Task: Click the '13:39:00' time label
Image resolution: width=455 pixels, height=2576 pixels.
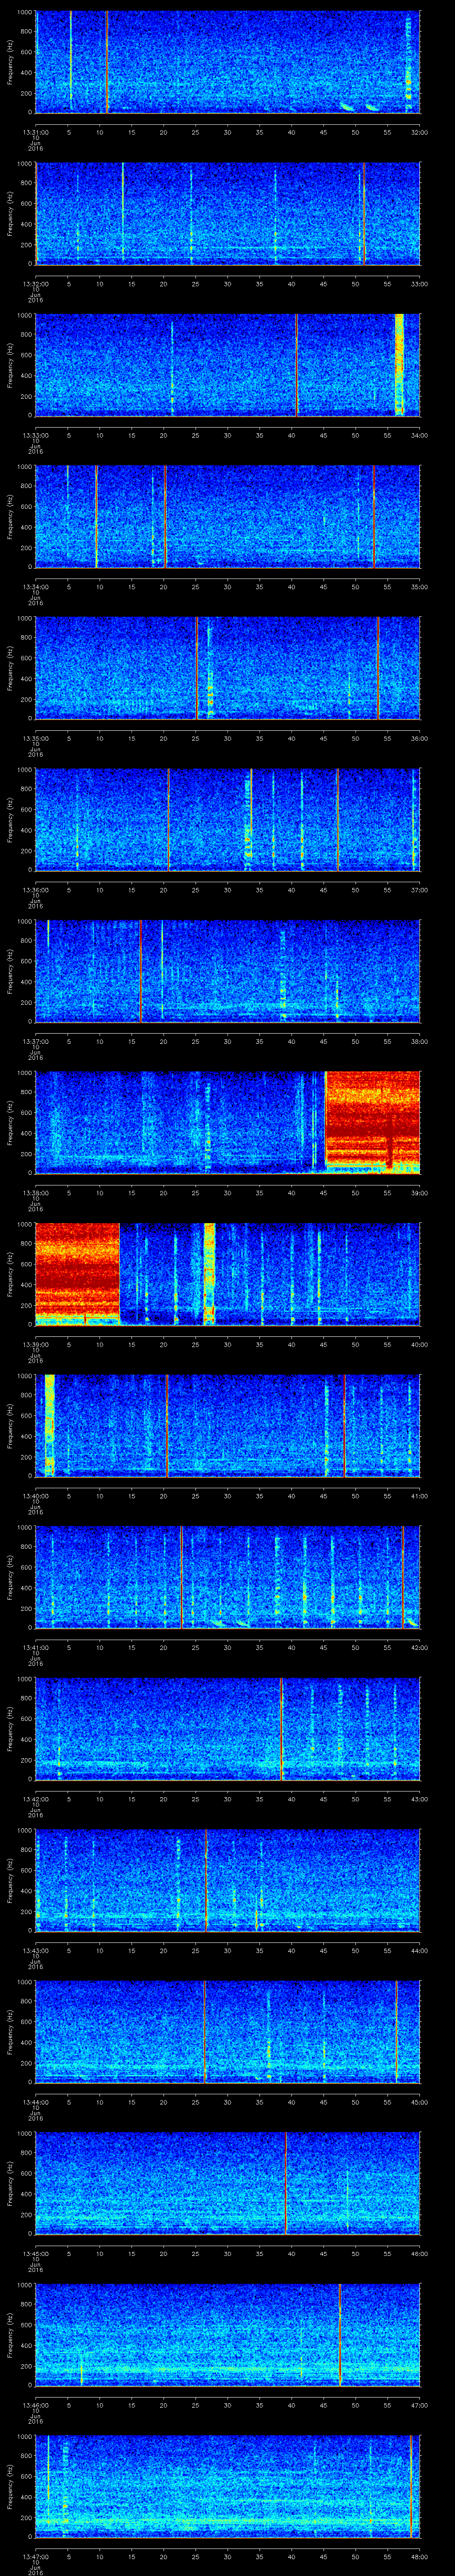Action: pyautogui.click(x=35, y=1344)
